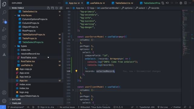194x109 pixels.
Task: Open Explorer views more actions ellipsis
Action: [x=59, y=3]
